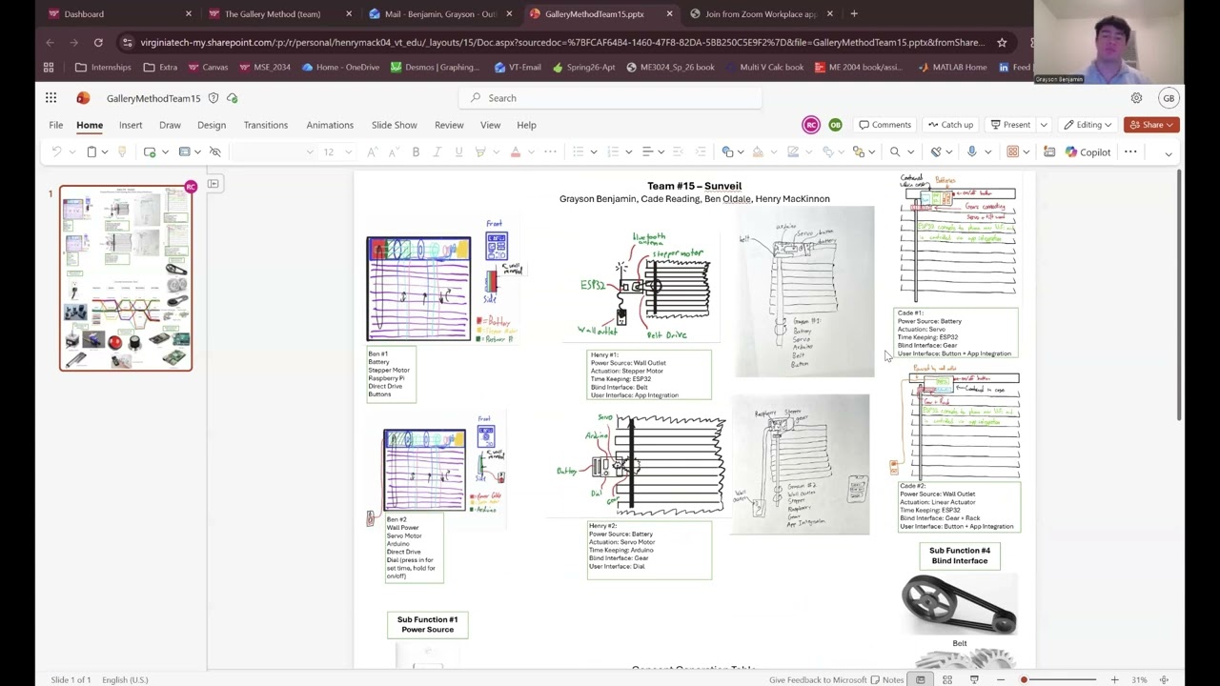The width and height of the screenshot is (1220, 686).
Task: Click the Font Color icon
Action: click(516, 152)
